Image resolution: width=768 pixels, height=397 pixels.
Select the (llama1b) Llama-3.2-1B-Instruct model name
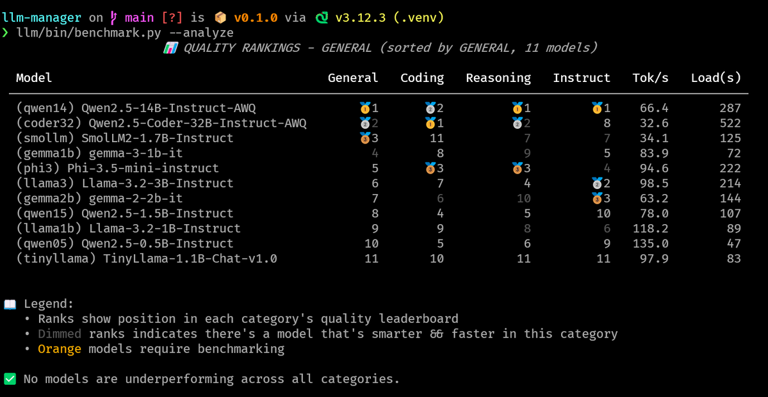(128, 228)
